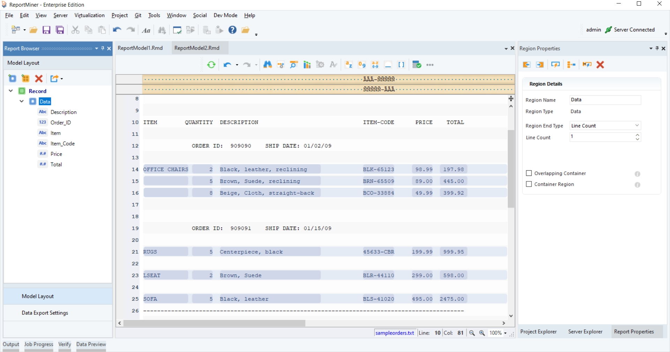Click the horizontal scrollbar in report view
This screenshot has width=670, height=352.
pos(214,323)
